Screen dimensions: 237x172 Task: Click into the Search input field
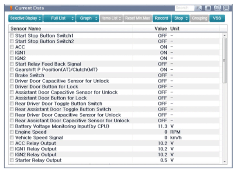(184, 8)
